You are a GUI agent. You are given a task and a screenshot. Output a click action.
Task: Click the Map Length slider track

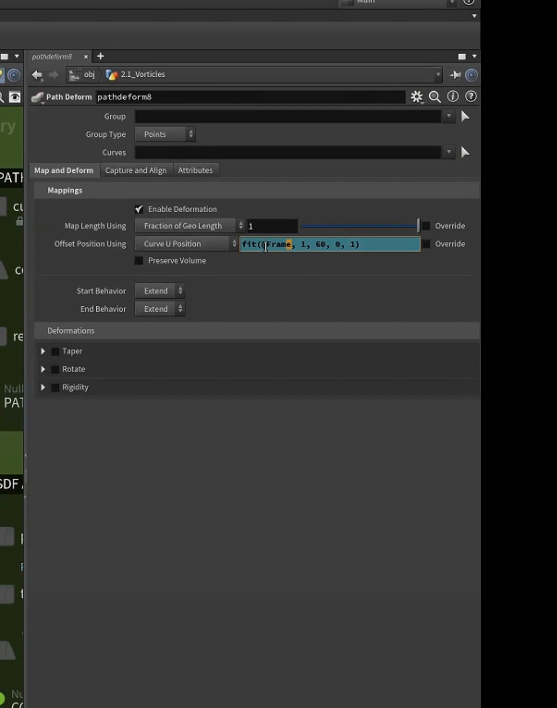(360, 226)
